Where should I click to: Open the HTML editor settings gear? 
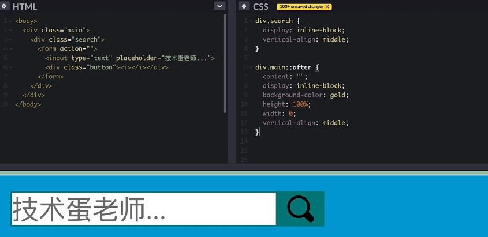[4, 6]
